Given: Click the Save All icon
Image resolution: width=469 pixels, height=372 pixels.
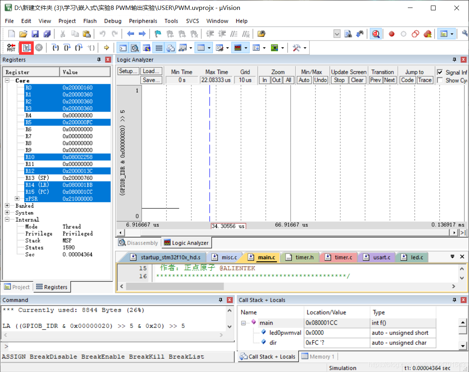Looking at the screenshot, I should (x=47, y=34).
